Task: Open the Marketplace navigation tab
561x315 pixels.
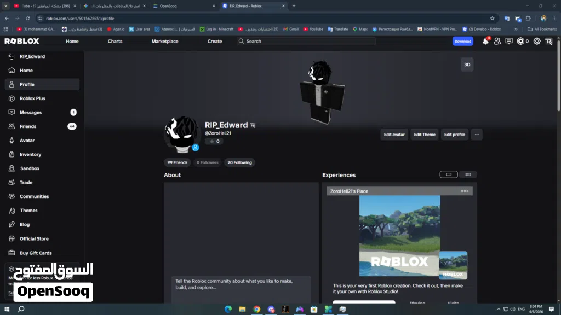Action: [x=165, y=42]
